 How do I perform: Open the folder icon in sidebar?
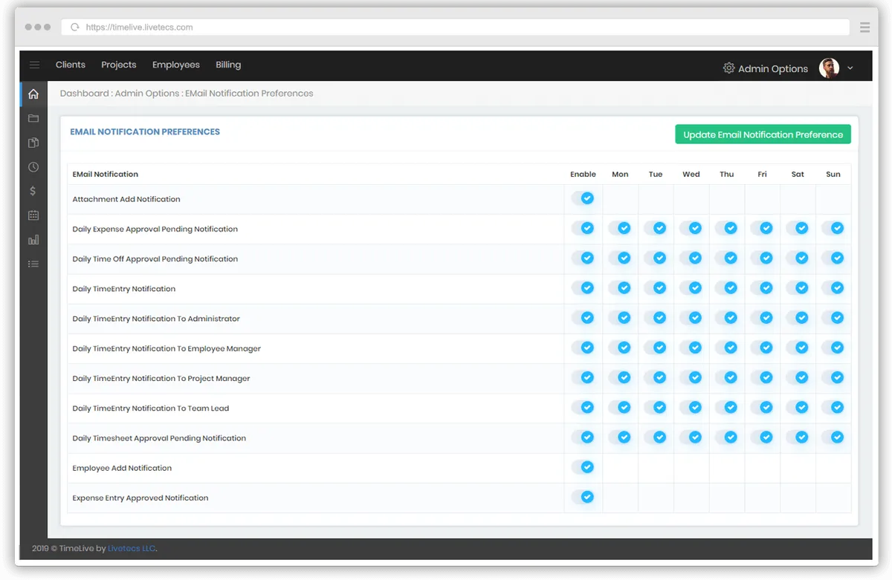coord(33,119)
